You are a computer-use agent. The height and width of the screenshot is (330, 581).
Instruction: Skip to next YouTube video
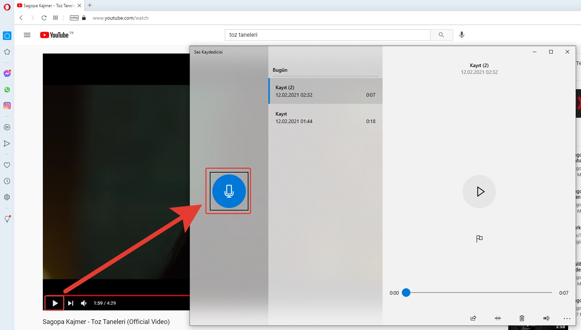[71, 303]
